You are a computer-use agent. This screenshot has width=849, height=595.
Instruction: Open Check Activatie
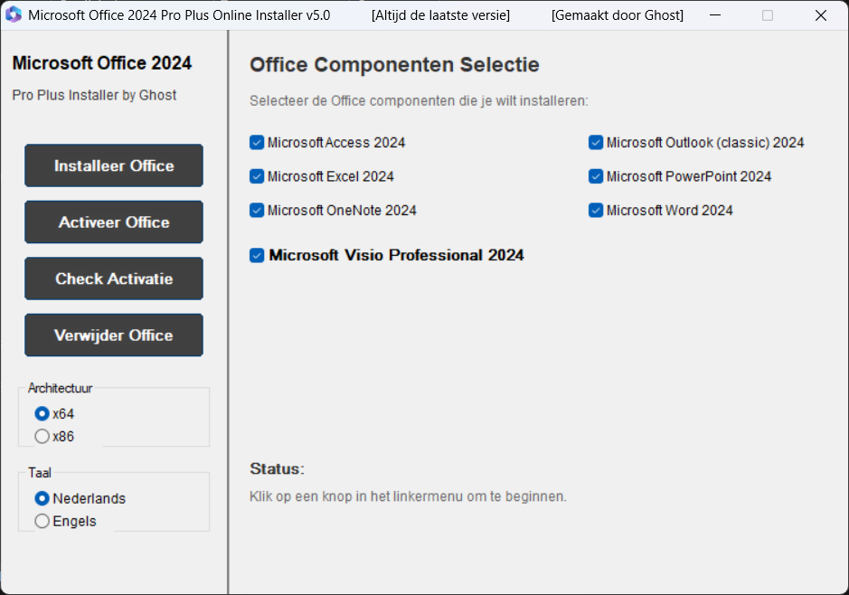tap(114, 279)
